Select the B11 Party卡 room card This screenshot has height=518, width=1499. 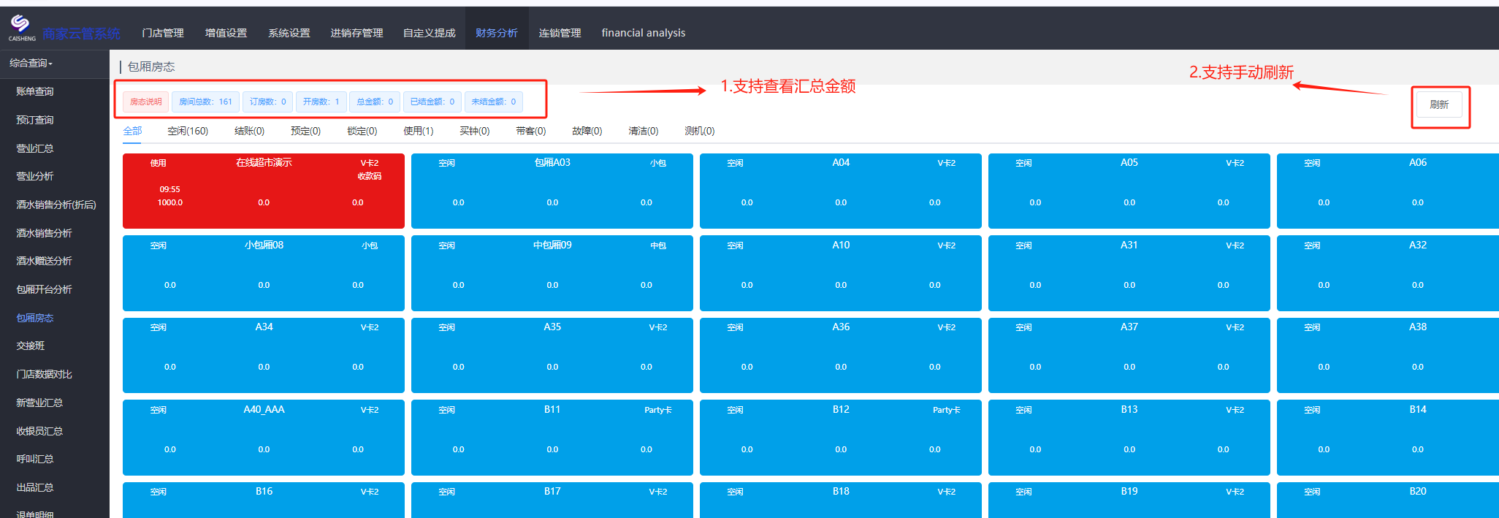pos(552,438)
